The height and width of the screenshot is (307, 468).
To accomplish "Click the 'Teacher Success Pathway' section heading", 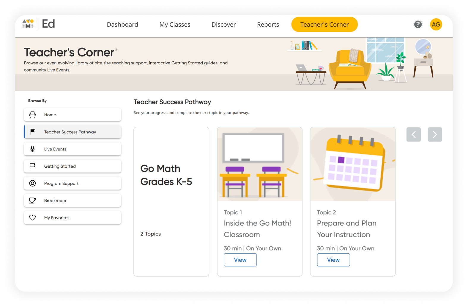I will pyautogui.click(x=172, y=102).
